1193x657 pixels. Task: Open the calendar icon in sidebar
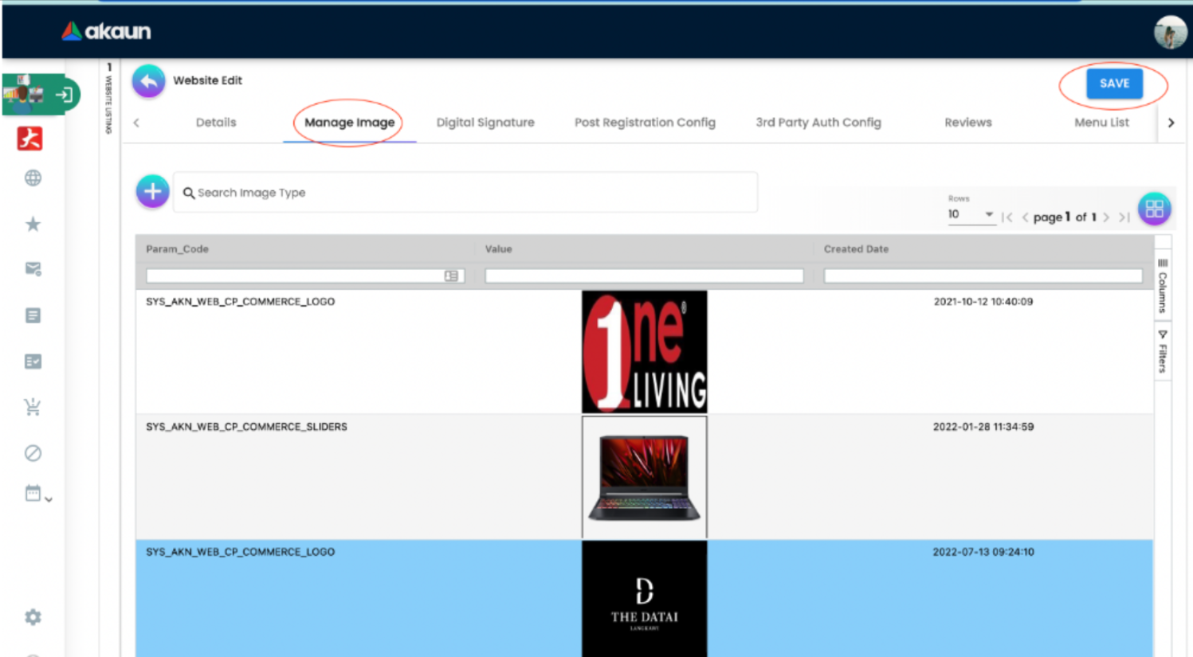click(33, 493)
